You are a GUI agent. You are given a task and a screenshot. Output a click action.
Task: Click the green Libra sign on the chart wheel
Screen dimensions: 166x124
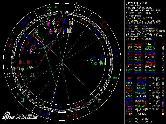[115, 77]
